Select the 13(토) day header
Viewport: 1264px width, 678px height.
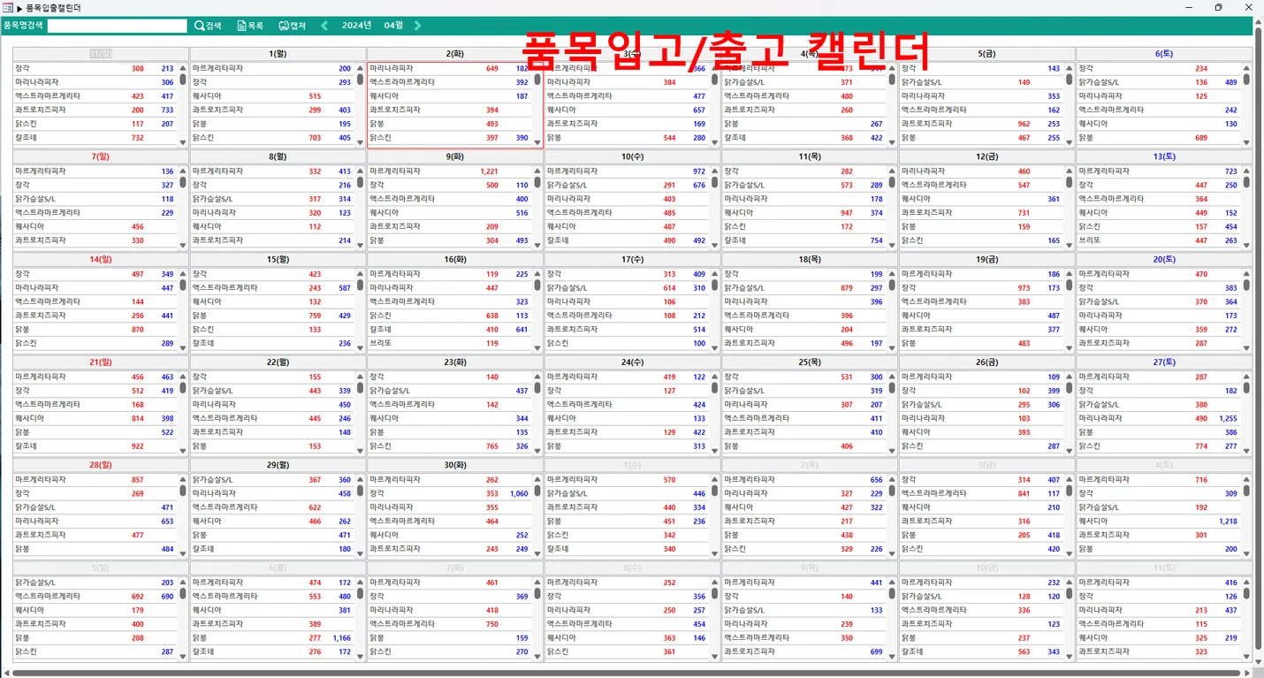coord(1164,156)
